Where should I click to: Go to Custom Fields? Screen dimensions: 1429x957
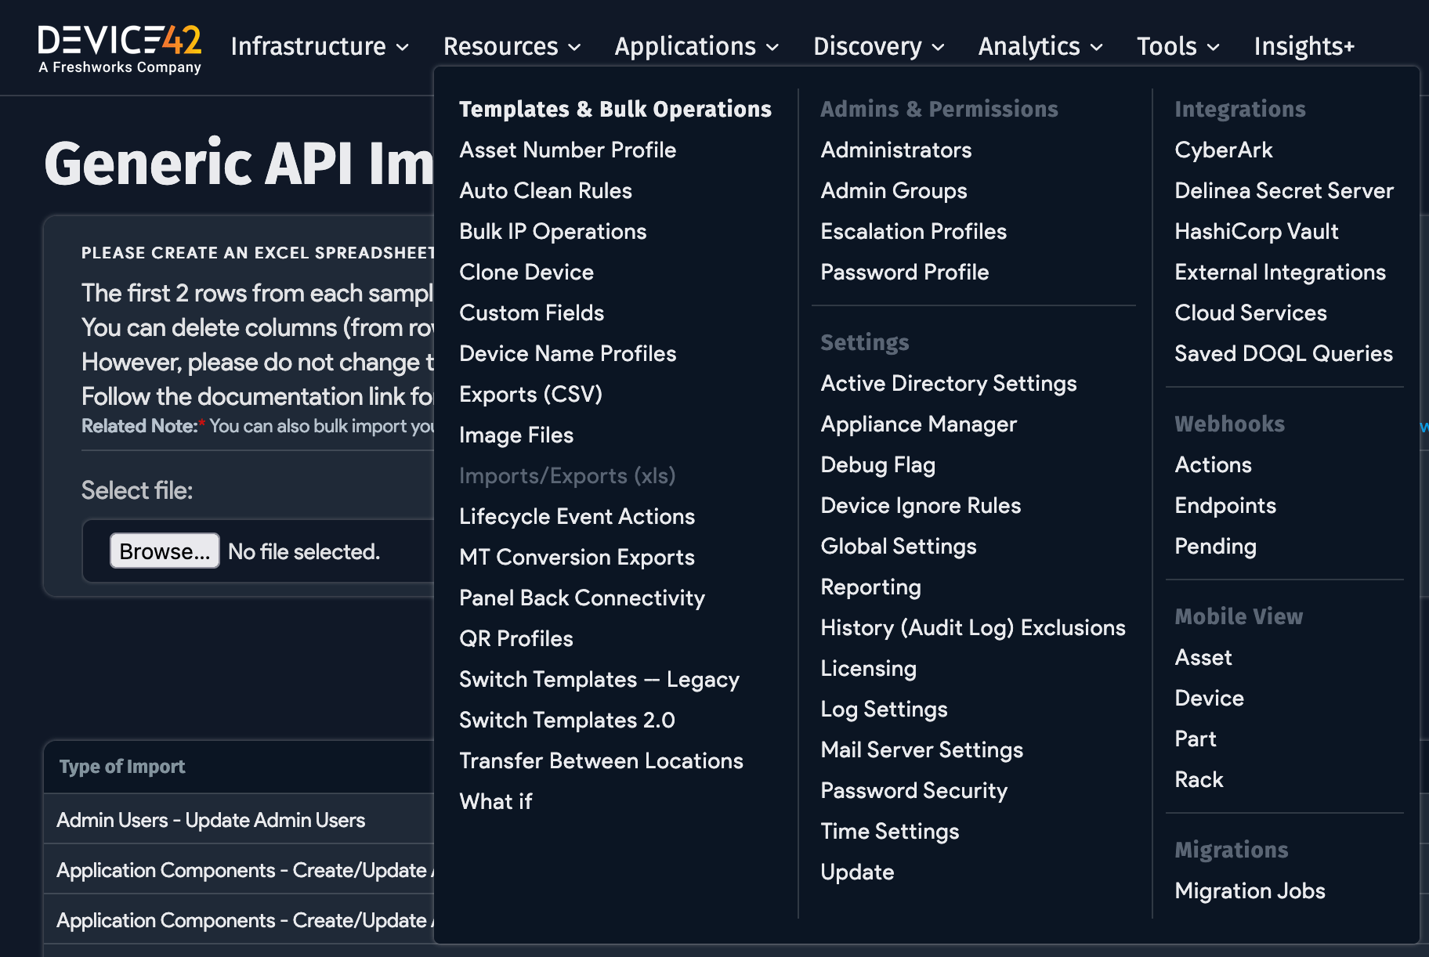(531, 313)
